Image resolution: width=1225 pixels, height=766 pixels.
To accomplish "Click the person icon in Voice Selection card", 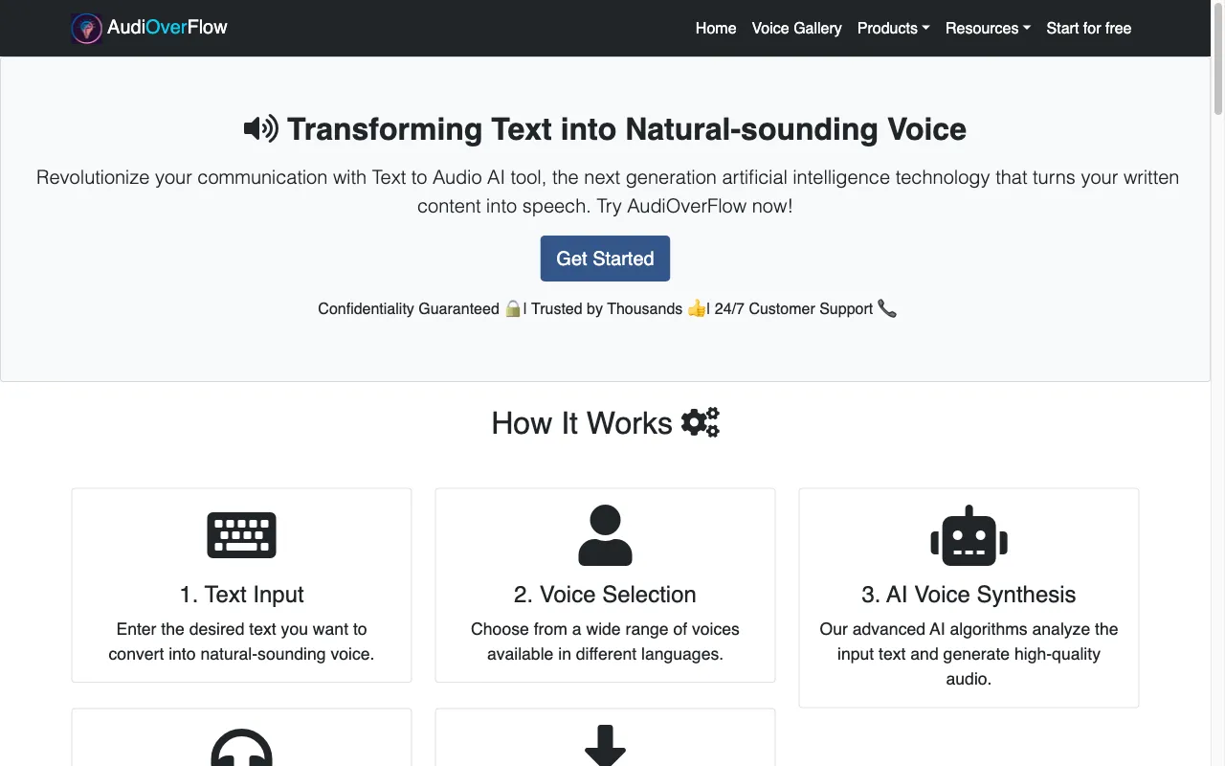I will point(605,535).
